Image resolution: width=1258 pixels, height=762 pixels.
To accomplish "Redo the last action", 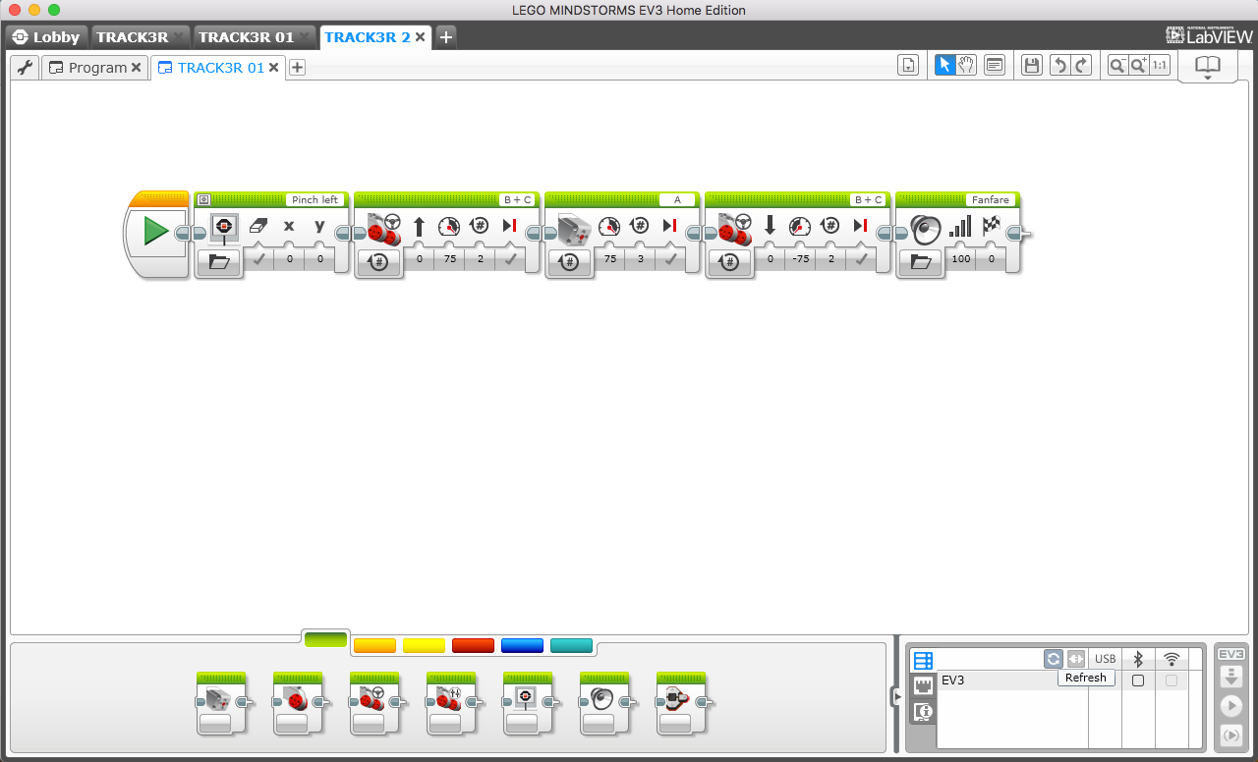I will coord(1081,66).
